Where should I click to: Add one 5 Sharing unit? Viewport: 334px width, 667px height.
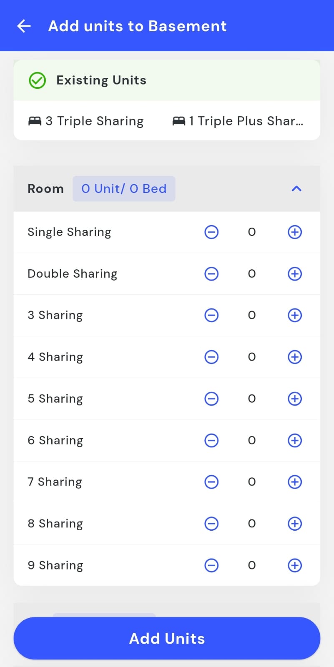pyautogui.click(x=295, y=399)
